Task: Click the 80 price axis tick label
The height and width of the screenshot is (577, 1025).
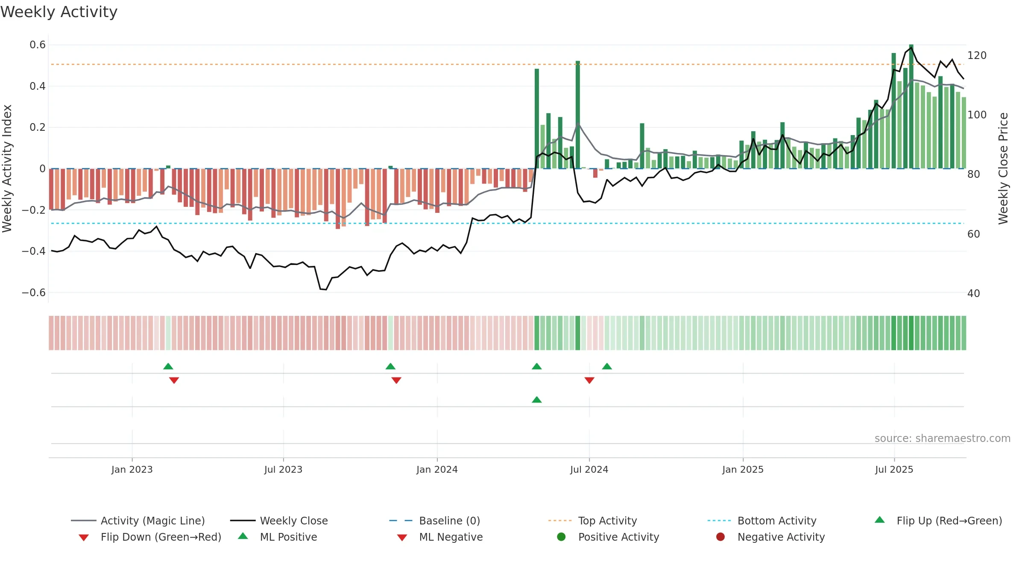Action: pyautogui.click(x=974, y=174)
